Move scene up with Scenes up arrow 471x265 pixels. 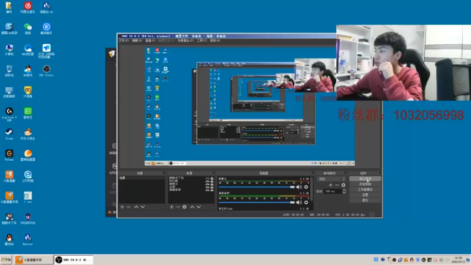pyautogui.click(x=136, y=207)
